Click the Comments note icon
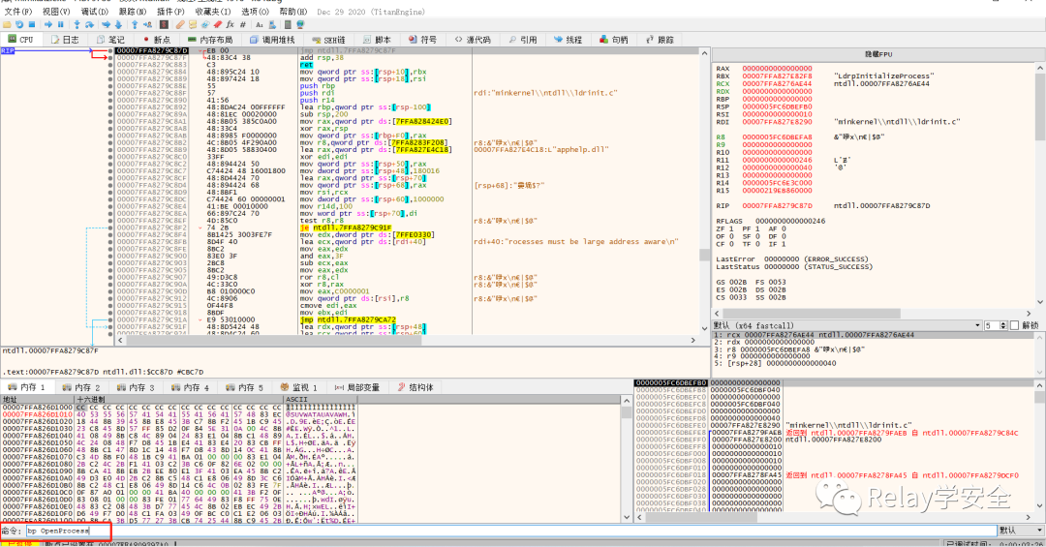 coord(192,24)
